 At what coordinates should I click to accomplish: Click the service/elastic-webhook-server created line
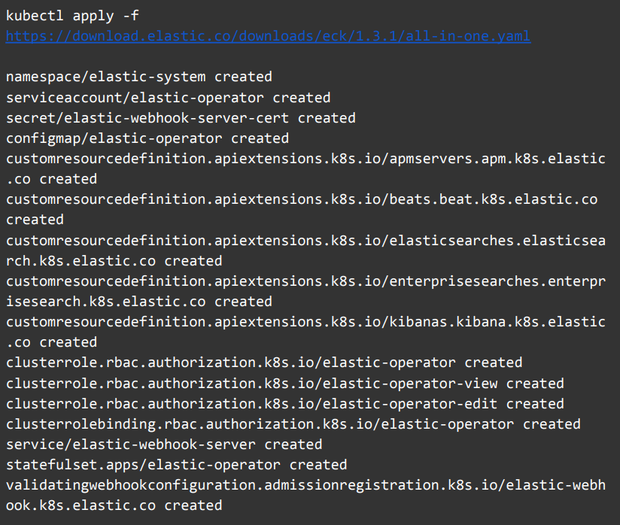point(164,444)
